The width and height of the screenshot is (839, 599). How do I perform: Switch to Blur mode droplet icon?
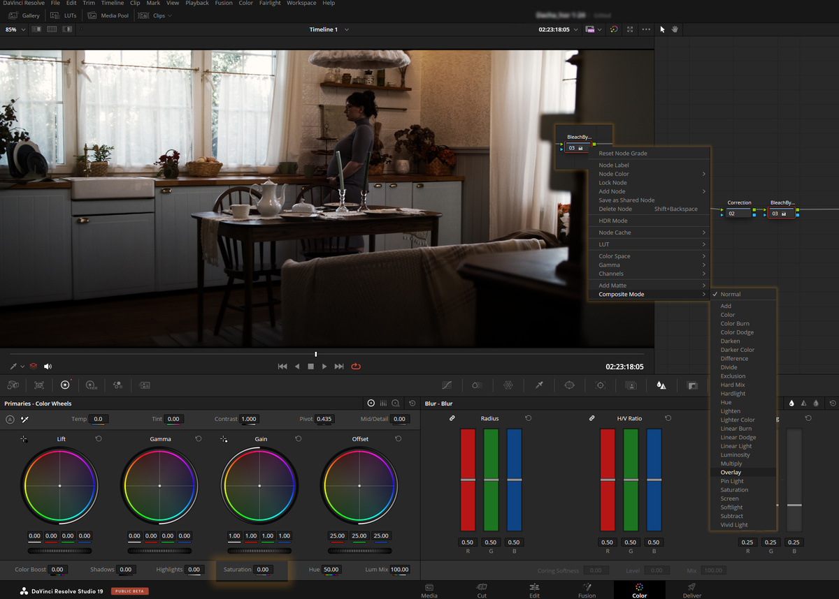coord(791,404)
